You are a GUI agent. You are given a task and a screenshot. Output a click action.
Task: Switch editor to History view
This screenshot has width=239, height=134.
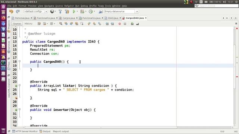pyautogui.click(x=28, y=24)
